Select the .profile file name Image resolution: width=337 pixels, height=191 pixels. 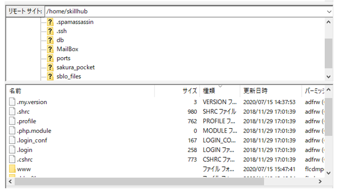(x=27, y=121)
